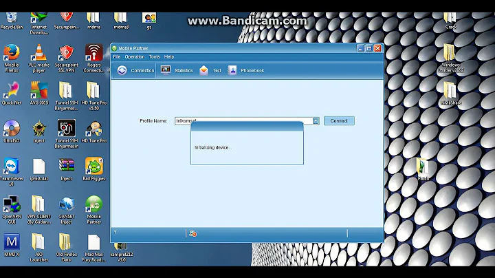Minimize the Mobile Partner window
This screenshot has width=495, height=278.
point(361,48)
